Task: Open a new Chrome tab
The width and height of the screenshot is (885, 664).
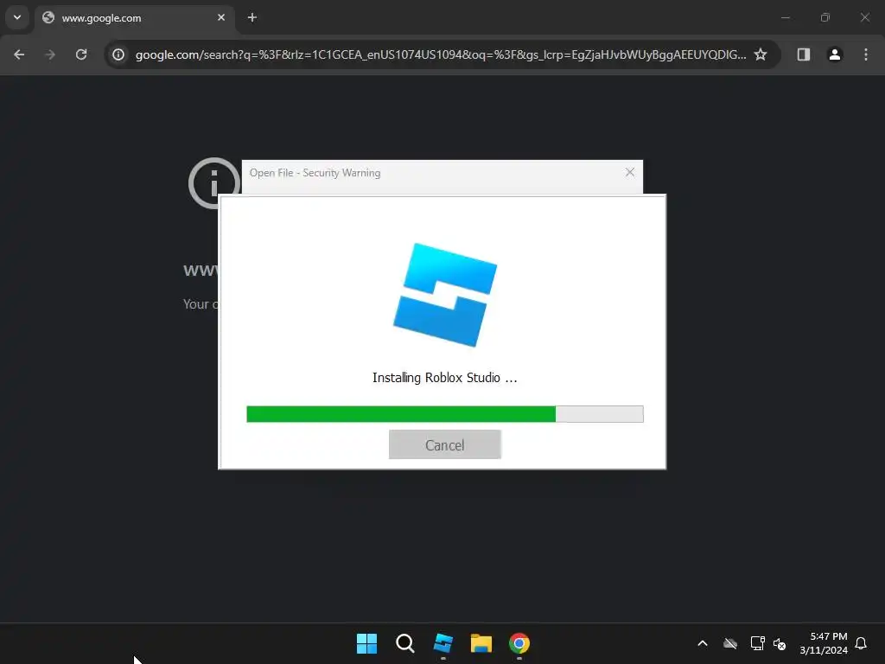Action: click(x=252, y=17)
